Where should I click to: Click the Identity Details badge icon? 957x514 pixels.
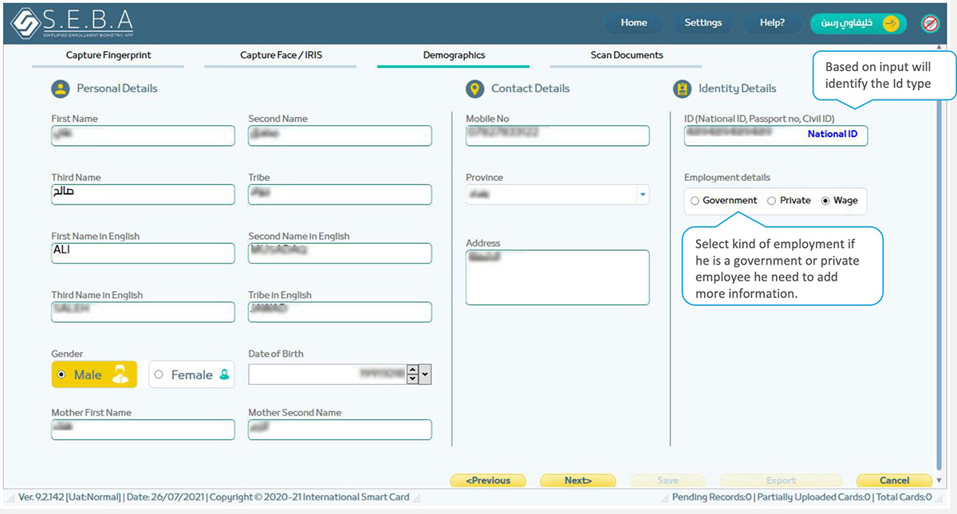click(682, 88)
